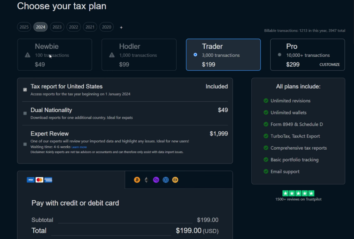Viewport: 354px width, 239px height.
Task: Select the Trader plan radio button
Action: coord(195,55)
